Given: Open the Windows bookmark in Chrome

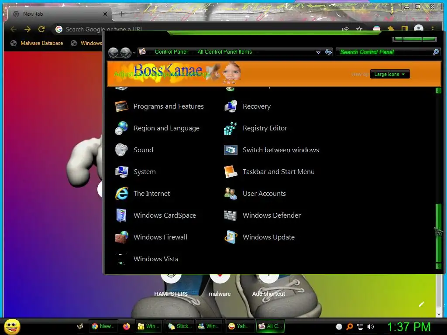Looking at the screenshot, I should (86, 43).
